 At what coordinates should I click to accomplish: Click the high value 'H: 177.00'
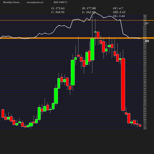point(89,8)
